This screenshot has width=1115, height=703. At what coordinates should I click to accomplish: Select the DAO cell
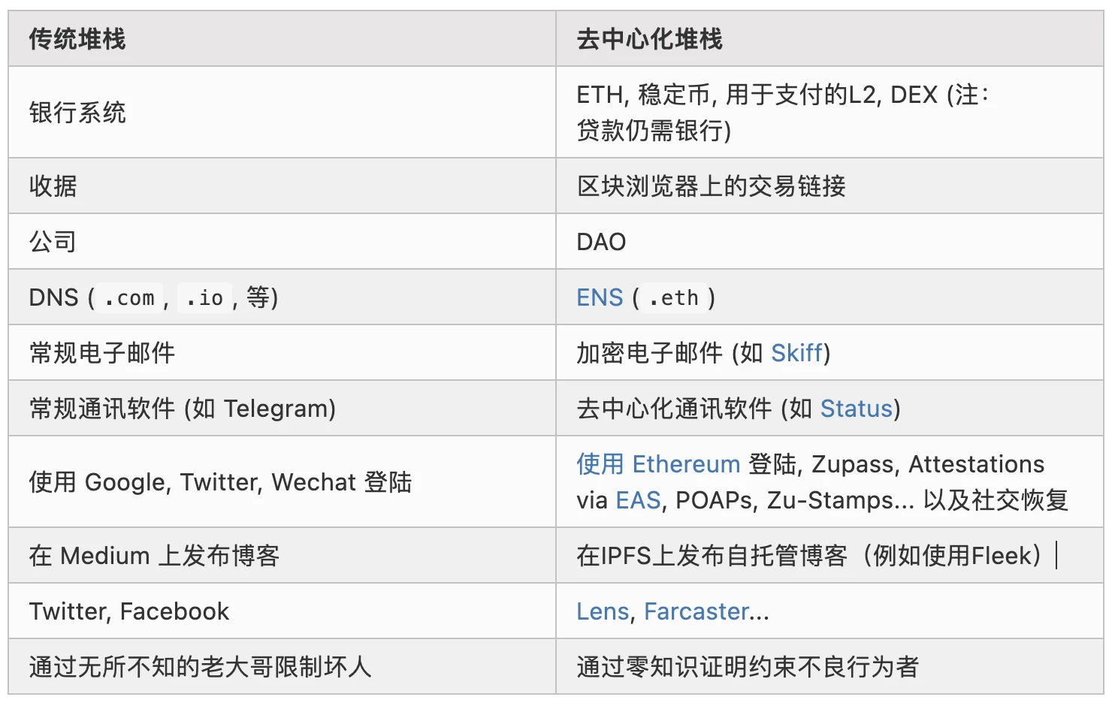tap(601, 242)
